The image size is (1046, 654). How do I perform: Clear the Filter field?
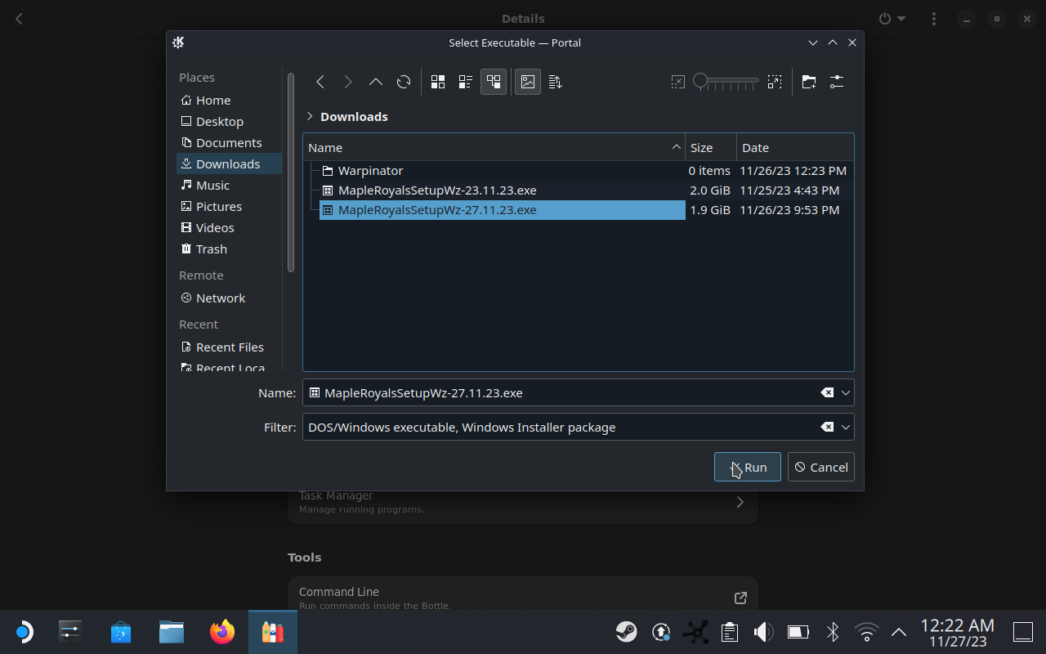[x=827, y=427]
